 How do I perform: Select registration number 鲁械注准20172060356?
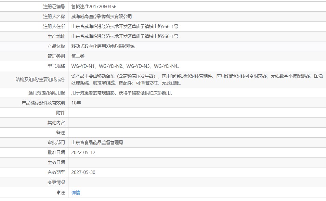[94, 7]
